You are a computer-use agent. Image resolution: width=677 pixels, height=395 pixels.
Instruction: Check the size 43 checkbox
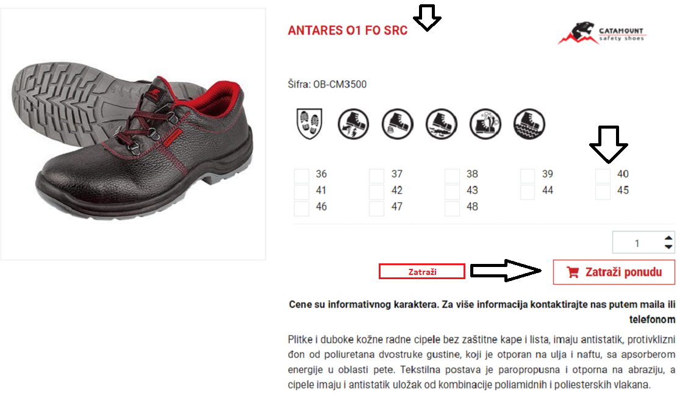click(x=452, y=192)
